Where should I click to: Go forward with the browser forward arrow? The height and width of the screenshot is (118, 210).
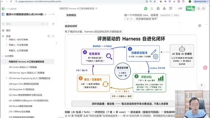tap(7, 1)
